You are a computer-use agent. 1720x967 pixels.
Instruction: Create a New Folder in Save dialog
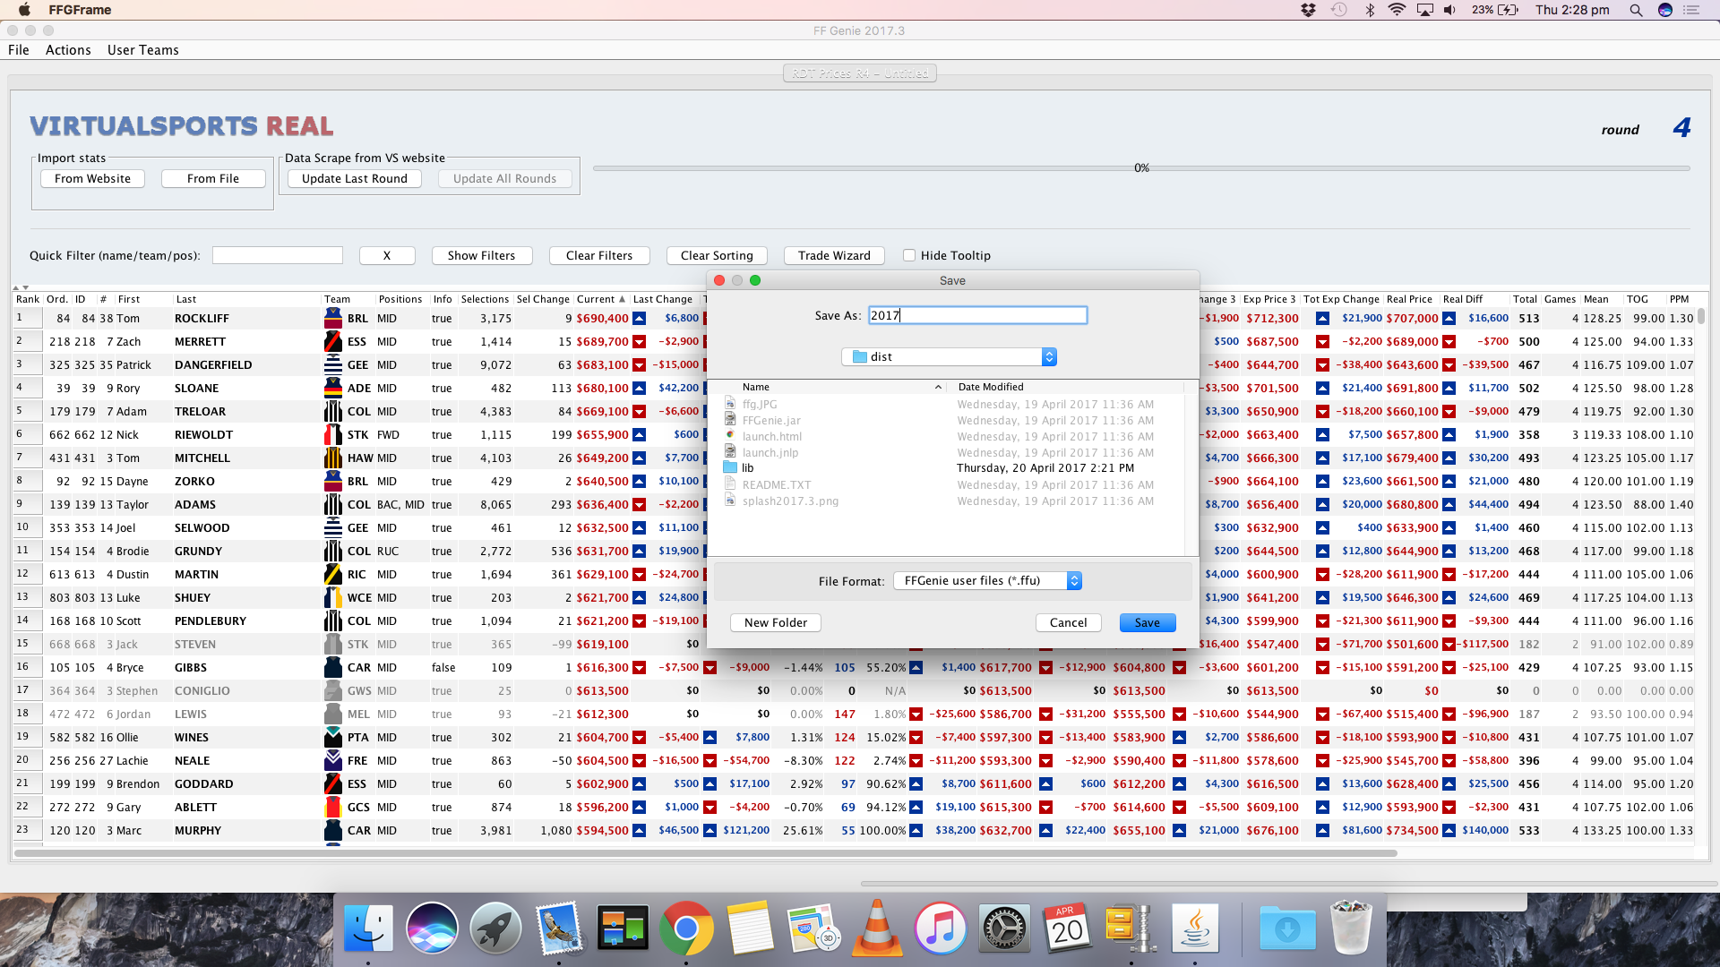(x=776, y=622)
